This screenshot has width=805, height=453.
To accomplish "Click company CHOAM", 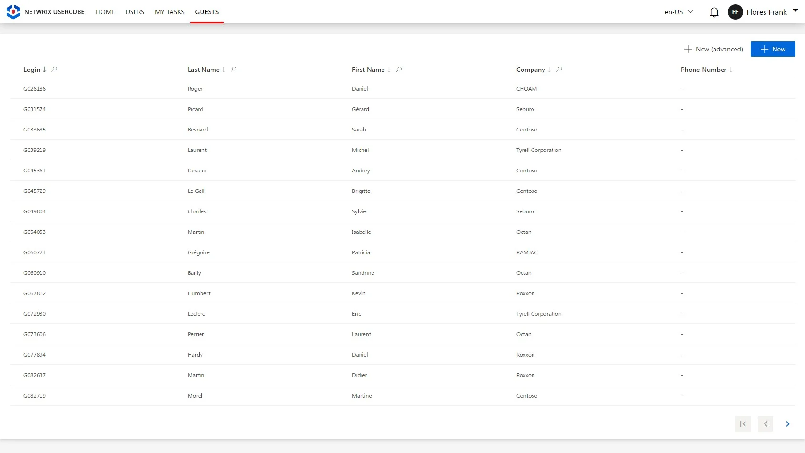I will point(526,89).
